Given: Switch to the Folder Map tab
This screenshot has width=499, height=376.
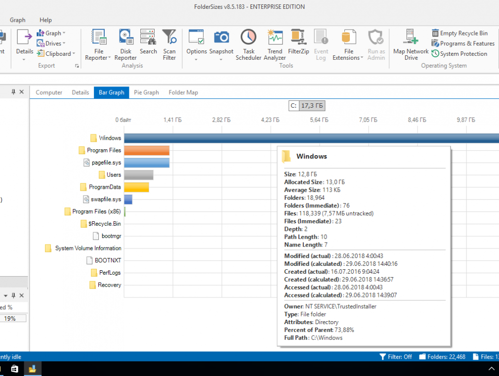Looking at the screenshot, I should click(183, 92).
